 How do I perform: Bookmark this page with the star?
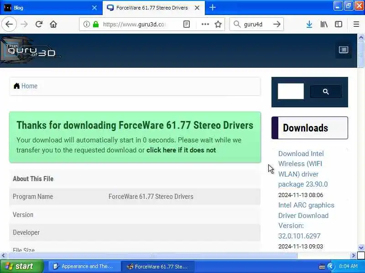point(218,24)
